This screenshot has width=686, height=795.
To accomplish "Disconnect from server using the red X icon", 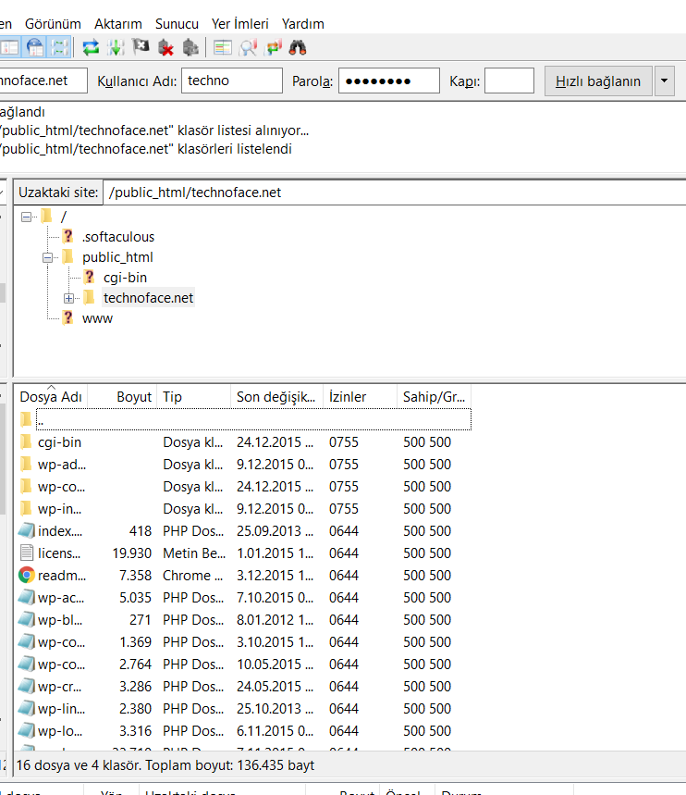I will [165, 47].
